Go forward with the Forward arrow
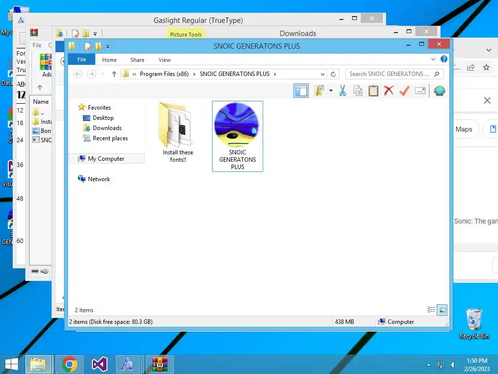The width and height of the screenshot is (498, 374). [x=91, y=74]
